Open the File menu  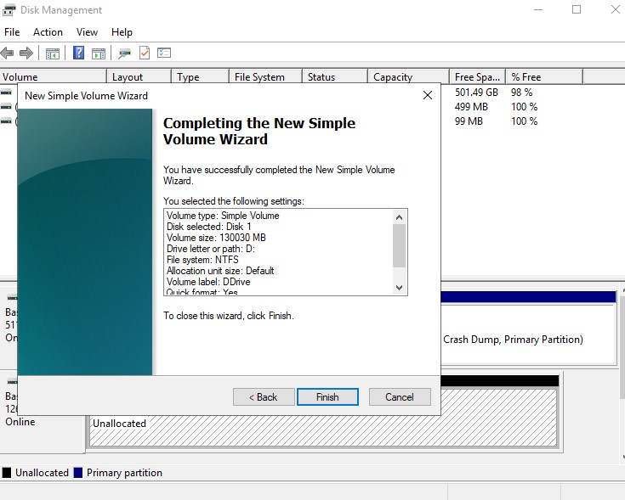click(x=12, y=32)
